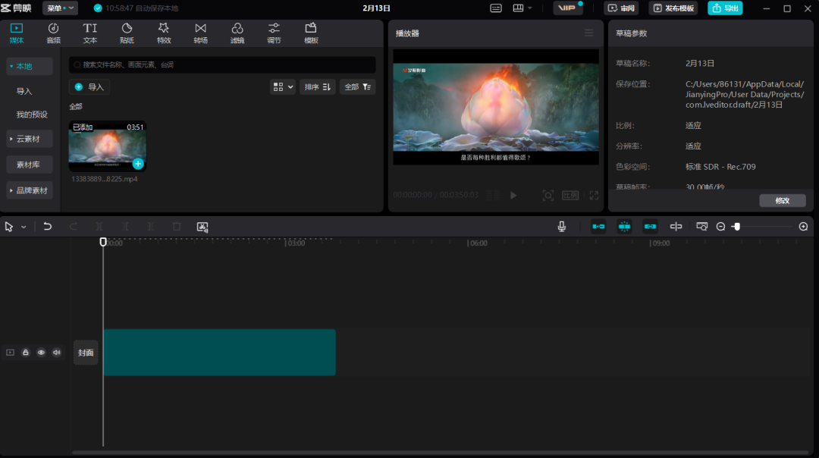Open the 模板 templates tab
819x458 pixels.
click(311, 33)
